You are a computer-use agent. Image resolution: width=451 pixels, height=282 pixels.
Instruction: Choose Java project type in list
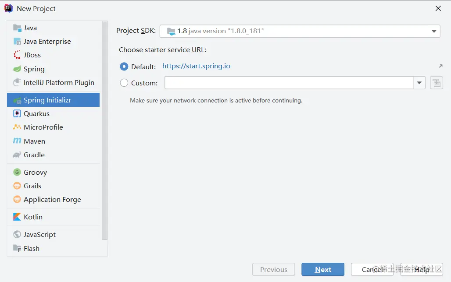(53, 28)
